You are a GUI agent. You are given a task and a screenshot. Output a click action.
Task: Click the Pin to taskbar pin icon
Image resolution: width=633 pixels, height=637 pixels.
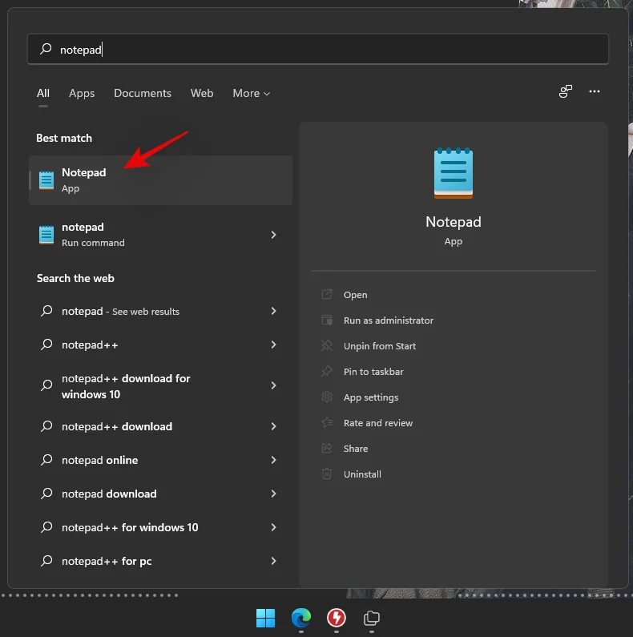[327, 371]
